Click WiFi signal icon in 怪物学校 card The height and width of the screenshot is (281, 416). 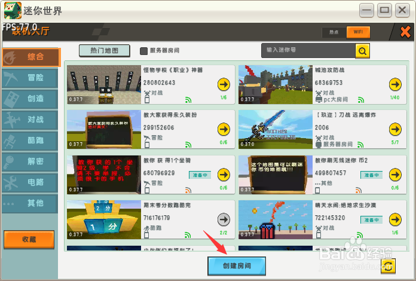coord(188,100)
